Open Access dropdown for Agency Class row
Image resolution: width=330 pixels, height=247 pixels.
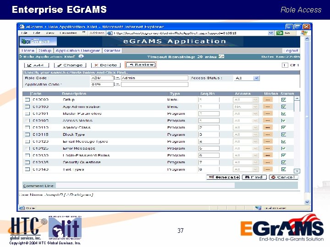246,128
